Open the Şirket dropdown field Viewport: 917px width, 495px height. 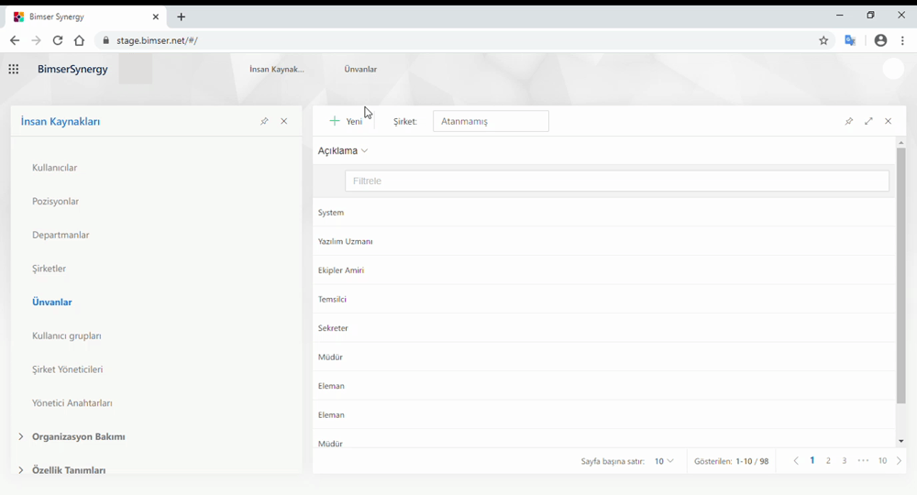click(x=491, y=121)
